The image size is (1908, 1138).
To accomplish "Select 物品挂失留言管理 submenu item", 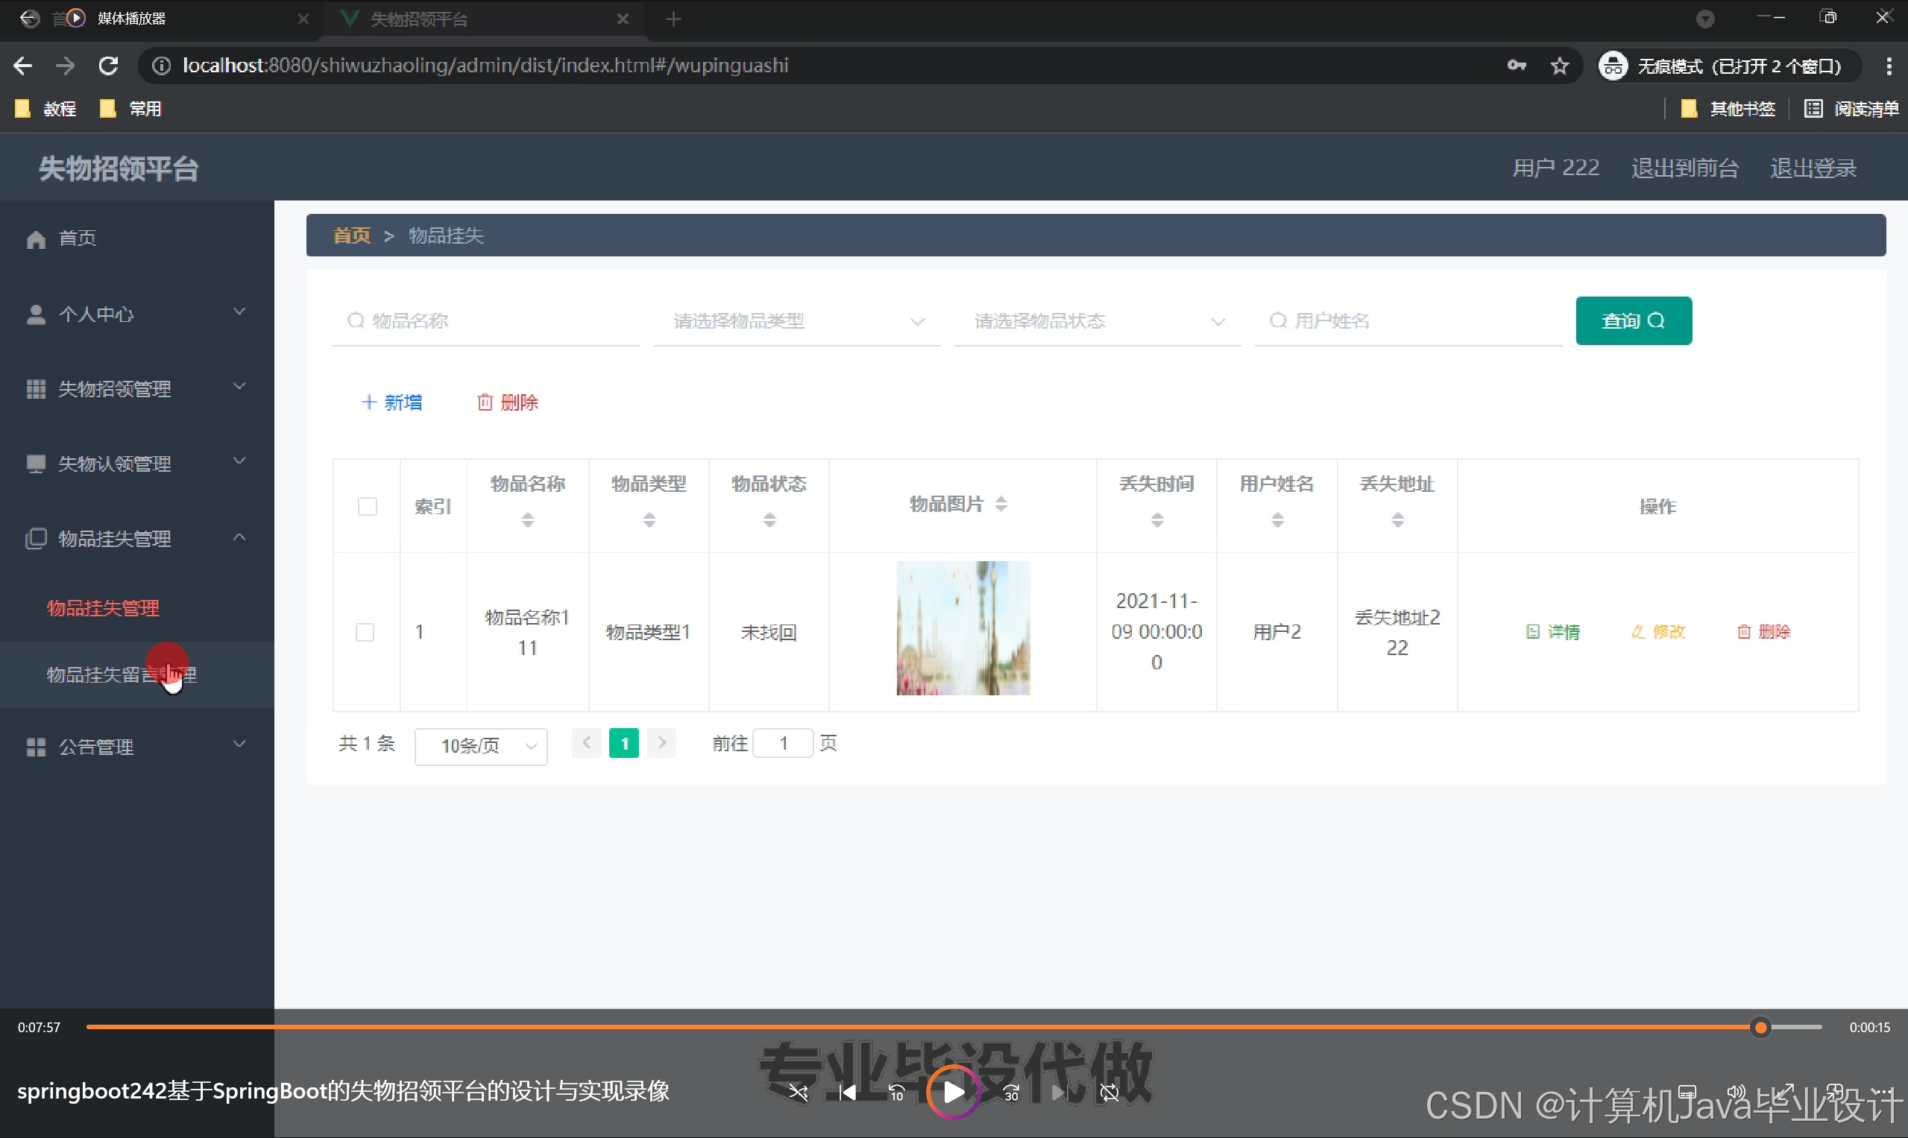I will (122, 674).
